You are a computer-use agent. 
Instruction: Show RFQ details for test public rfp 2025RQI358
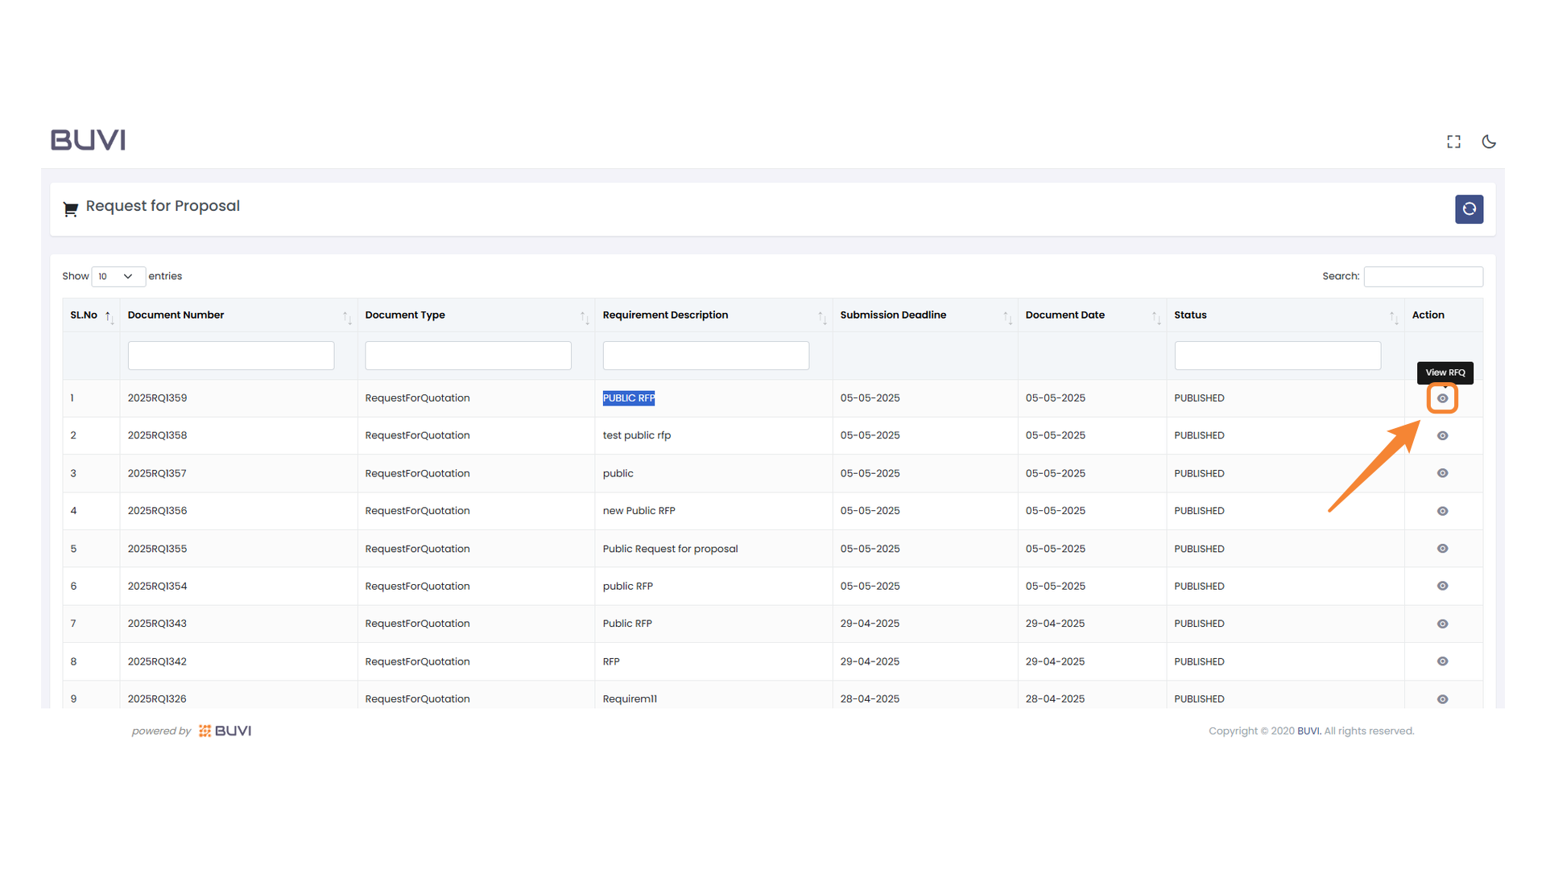(1442, 435)
